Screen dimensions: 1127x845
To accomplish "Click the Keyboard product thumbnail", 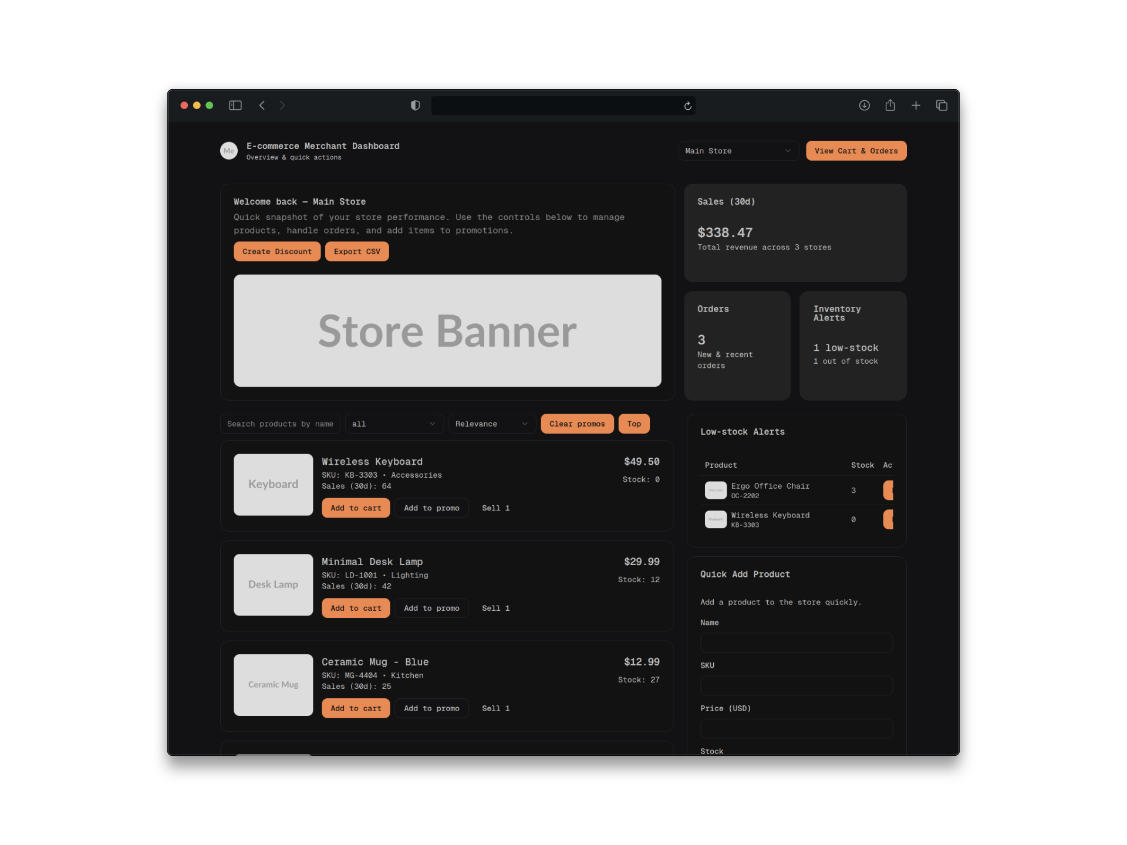I will (x=273, y=485).
